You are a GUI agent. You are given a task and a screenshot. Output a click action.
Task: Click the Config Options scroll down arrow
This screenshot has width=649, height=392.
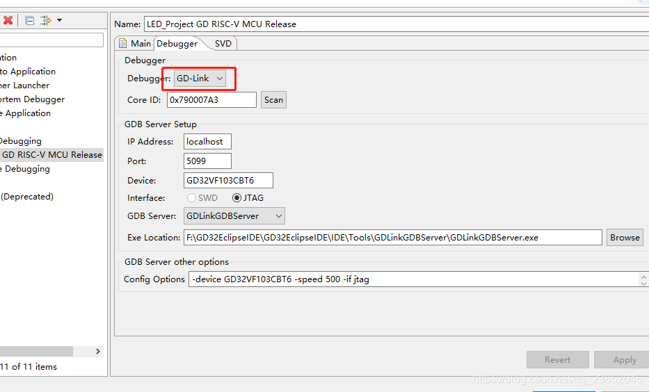click(x=643, y=283)
